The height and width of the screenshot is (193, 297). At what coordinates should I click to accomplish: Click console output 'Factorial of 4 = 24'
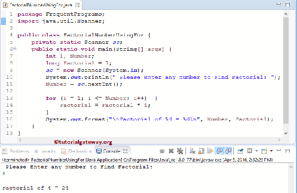click(36, 188)
